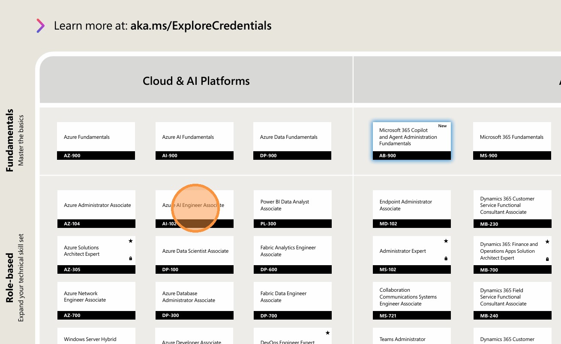Open the Power BI Data Analyst Associate card
This screenshot has width=561, height=344.
tap(293, 209)
